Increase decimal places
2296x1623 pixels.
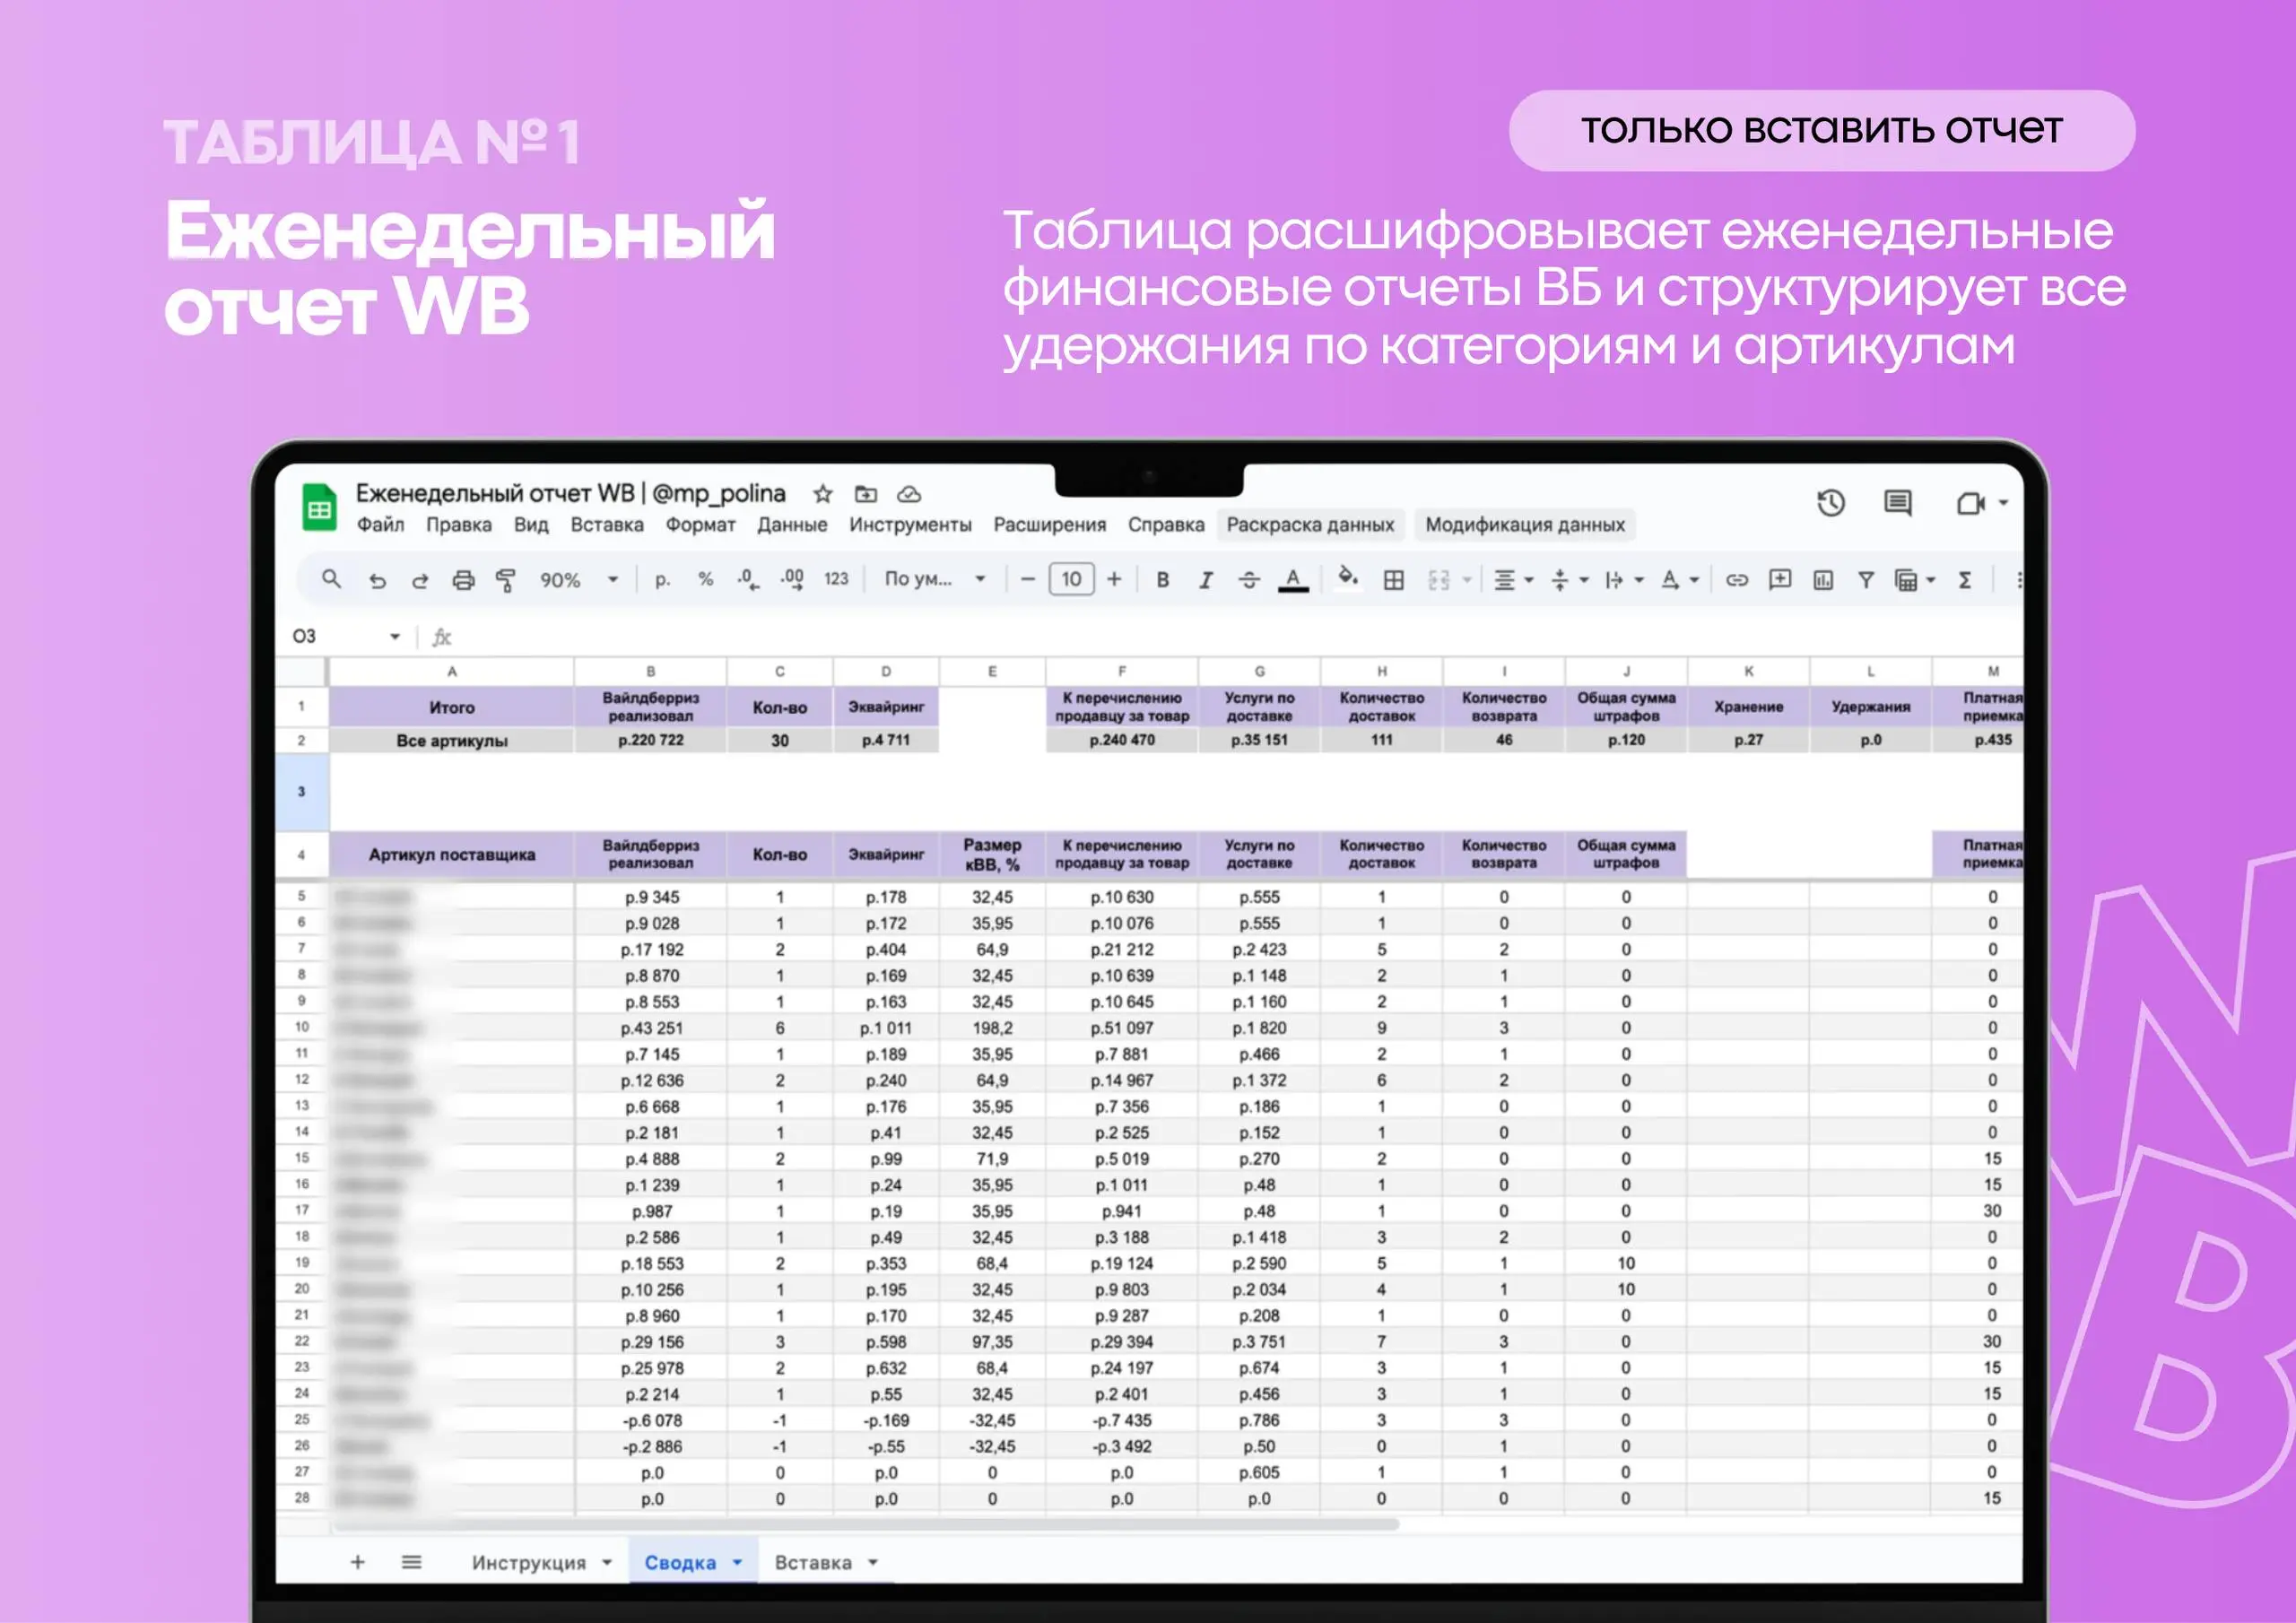point(792,580)
